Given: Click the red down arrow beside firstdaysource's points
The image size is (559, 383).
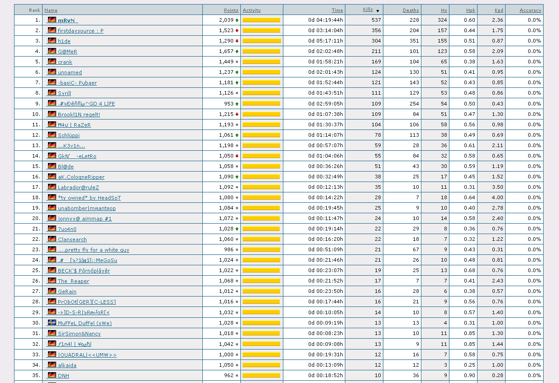Looking at the screenshot, I should tap(237, 31).
